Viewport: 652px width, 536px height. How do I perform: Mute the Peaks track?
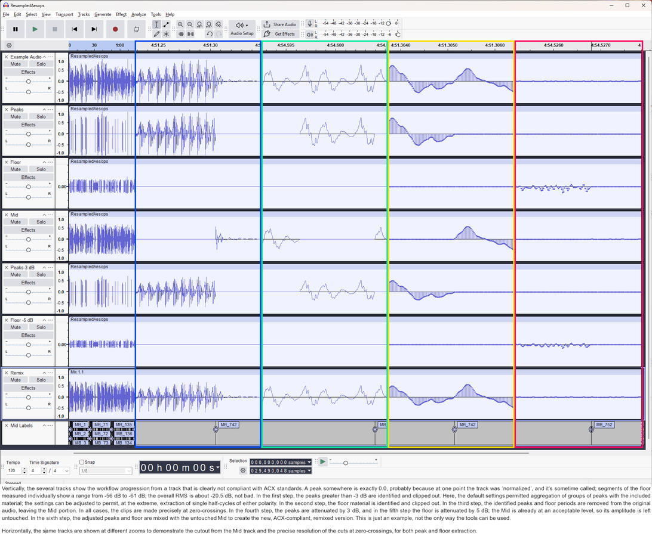16,116
